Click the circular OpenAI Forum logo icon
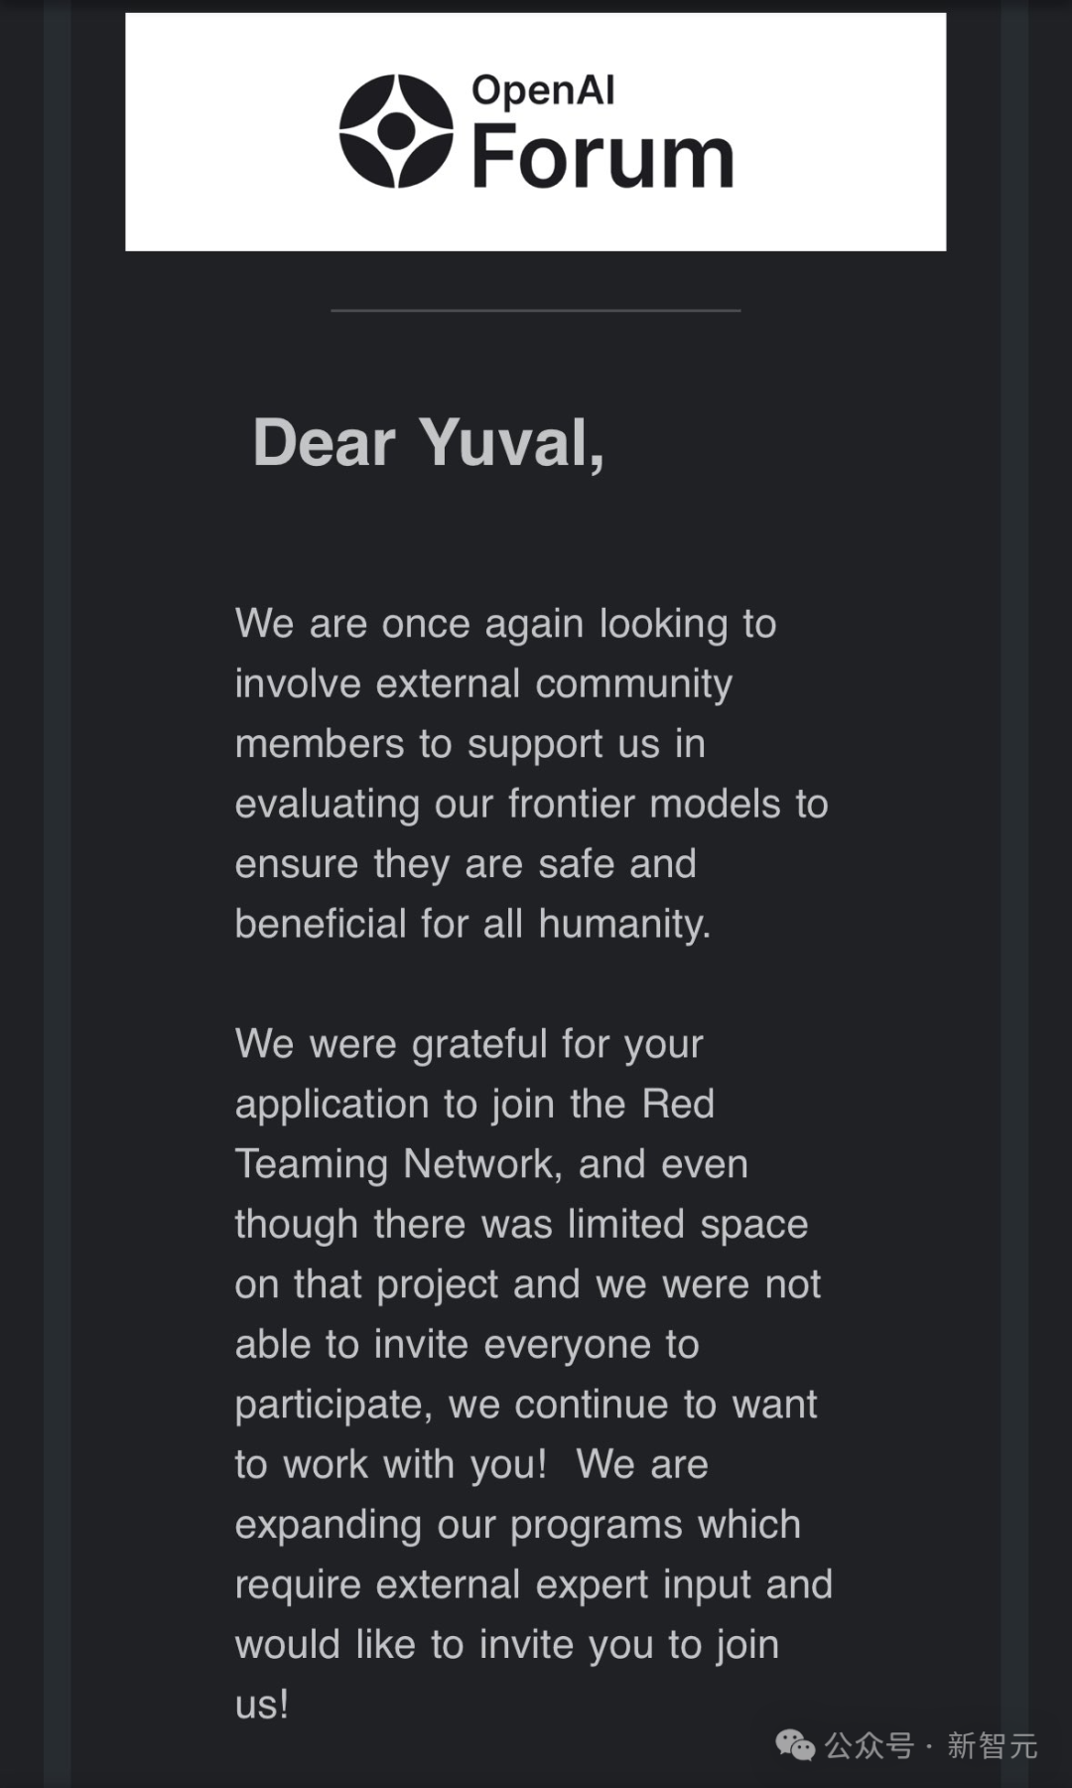This screenshot has width=1072, height=1788. point(396,130)
